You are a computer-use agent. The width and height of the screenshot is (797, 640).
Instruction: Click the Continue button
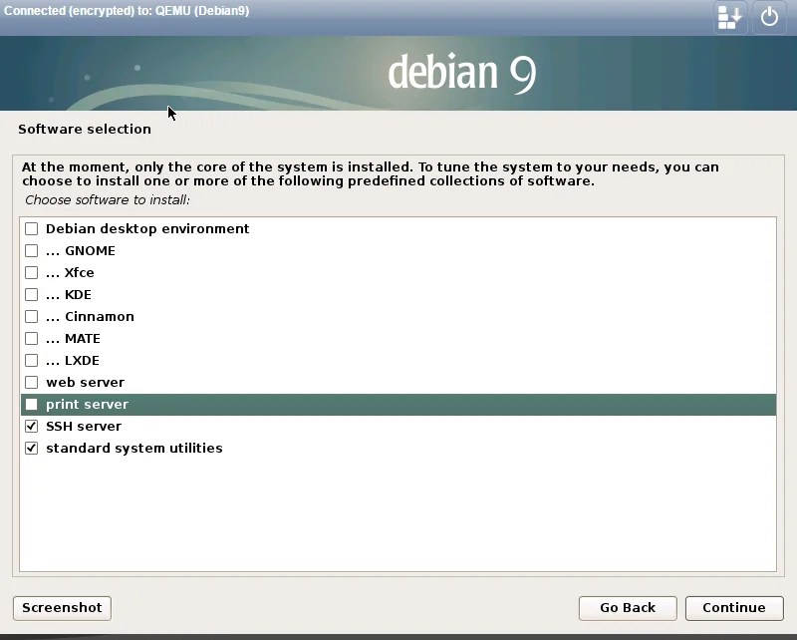click(x=734, y=608)
